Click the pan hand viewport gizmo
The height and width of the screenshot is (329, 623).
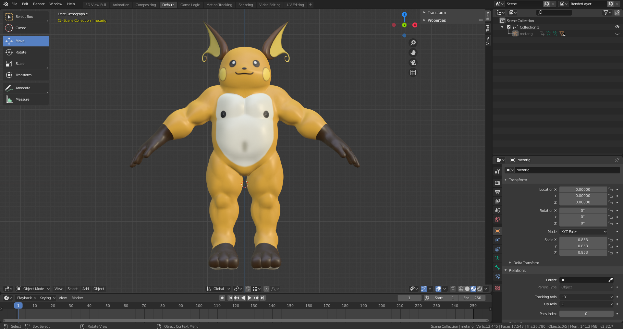coord(413,53)
